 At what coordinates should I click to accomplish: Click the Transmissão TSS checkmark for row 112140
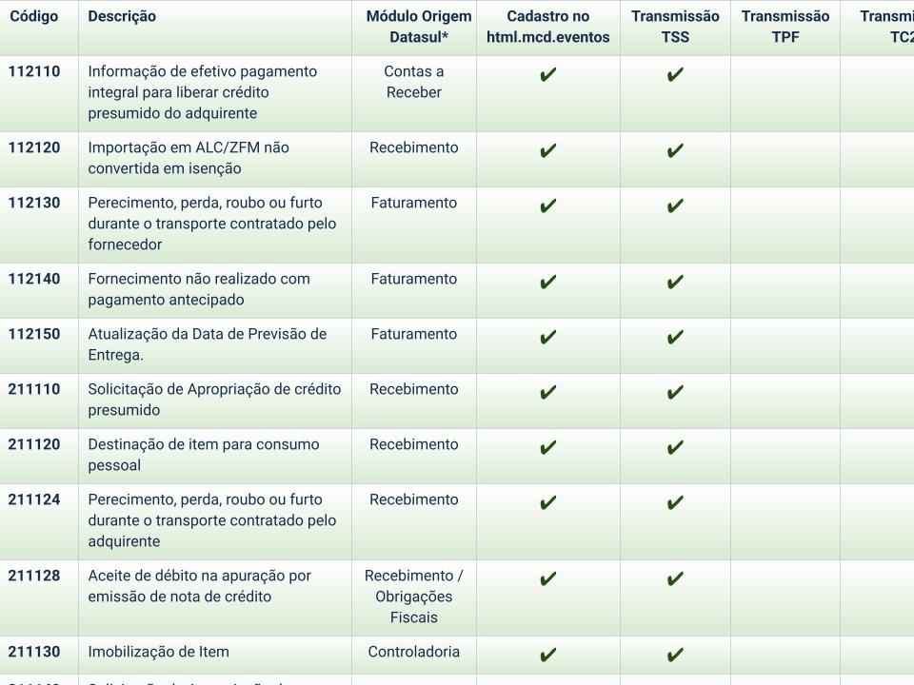pos(675,283)
